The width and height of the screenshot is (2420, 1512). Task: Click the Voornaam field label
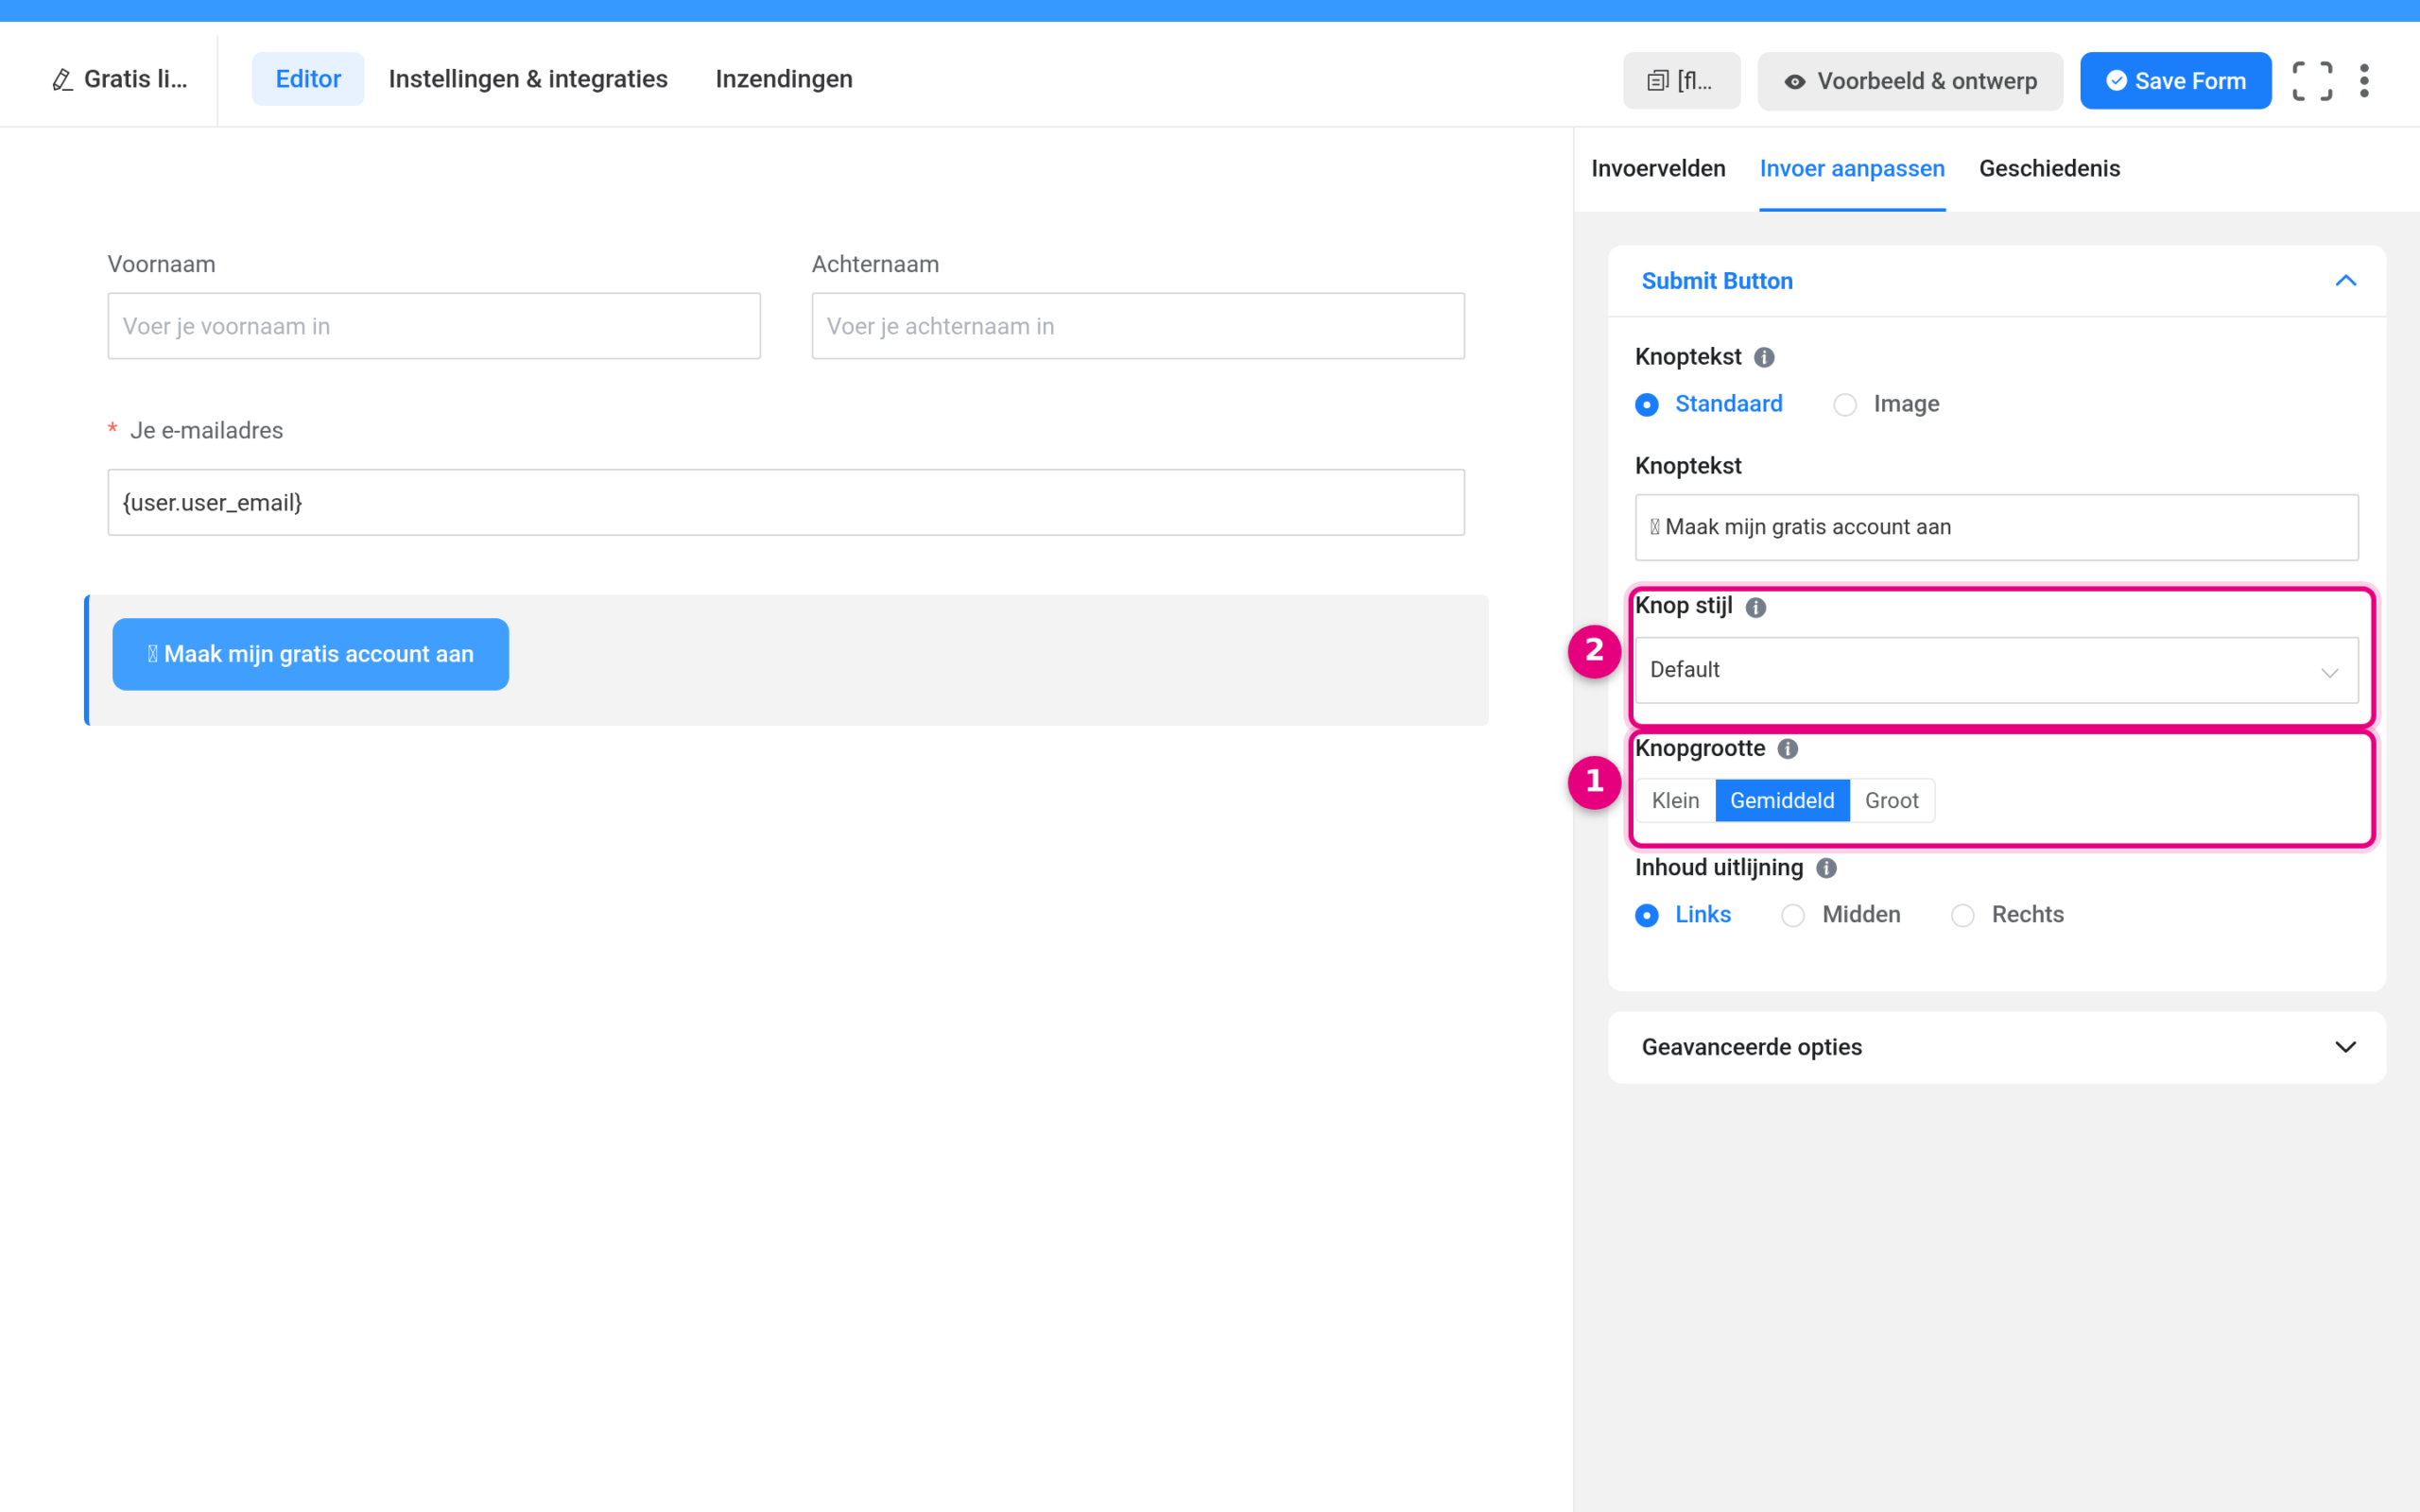[161, 264]
